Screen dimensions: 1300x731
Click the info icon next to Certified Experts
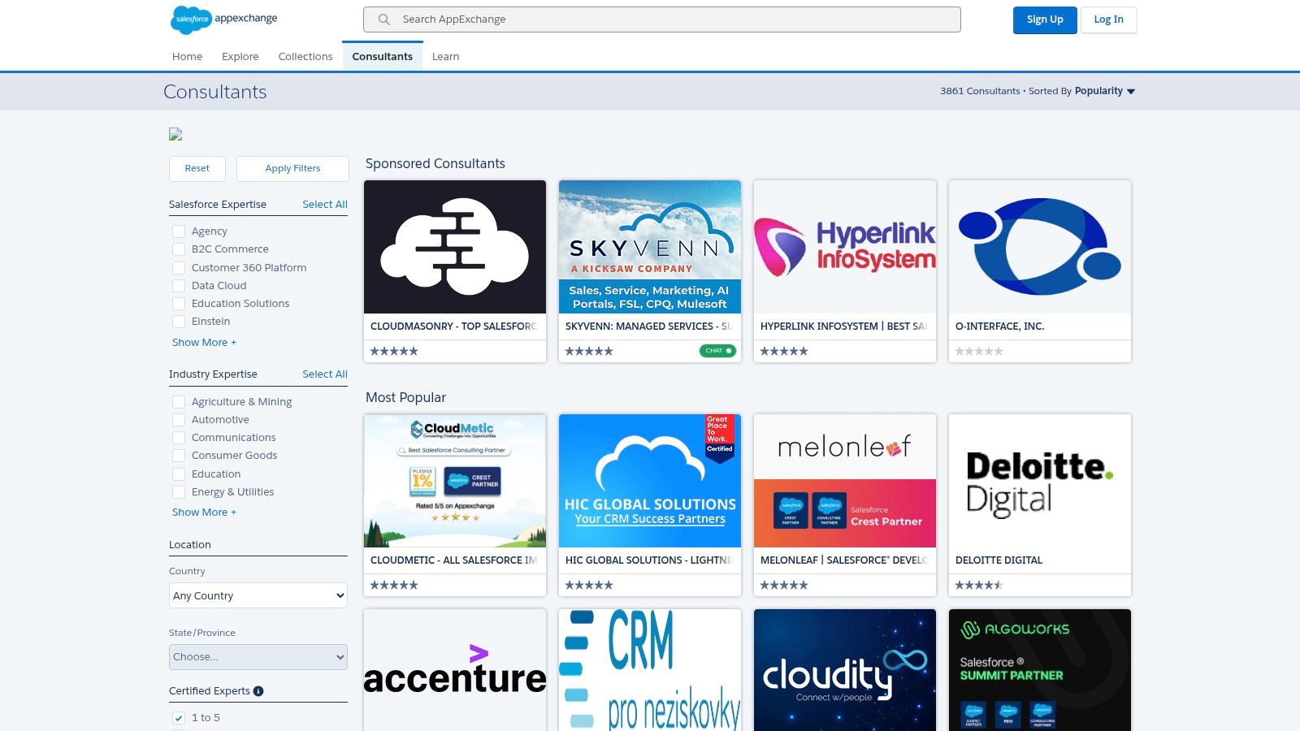tap(258, 691)
